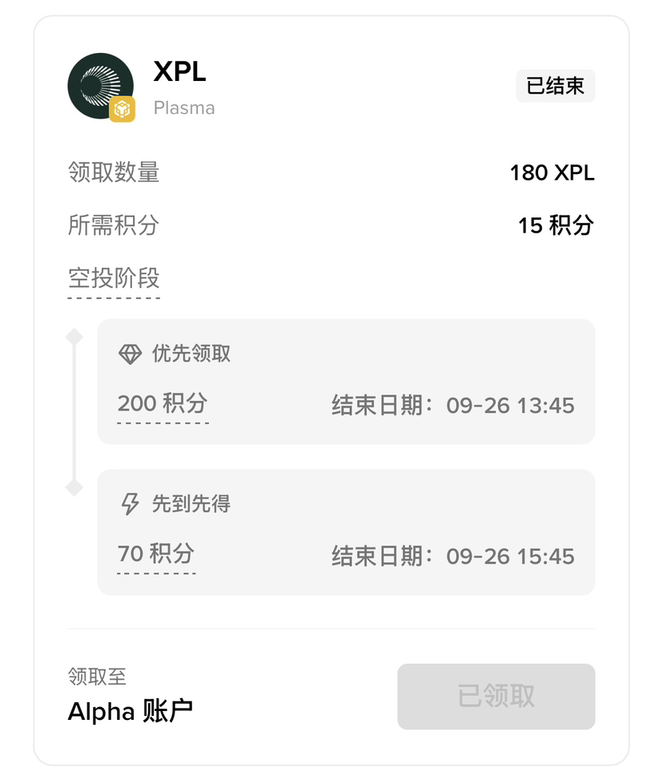Click the Alpha 账户 destination label

click(131, 711)
